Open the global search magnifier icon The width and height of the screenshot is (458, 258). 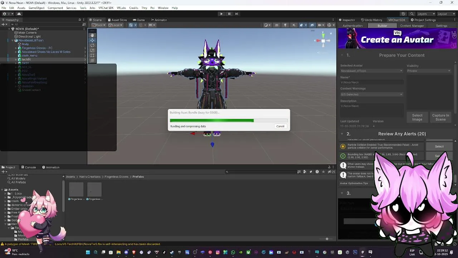[412, 14]
